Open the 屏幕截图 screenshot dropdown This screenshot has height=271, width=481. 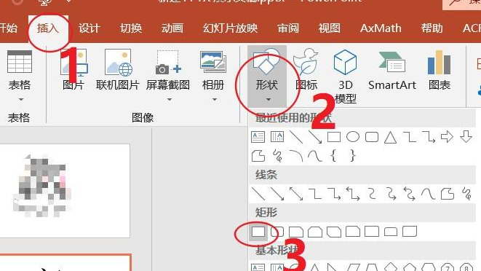pos(168,75)
